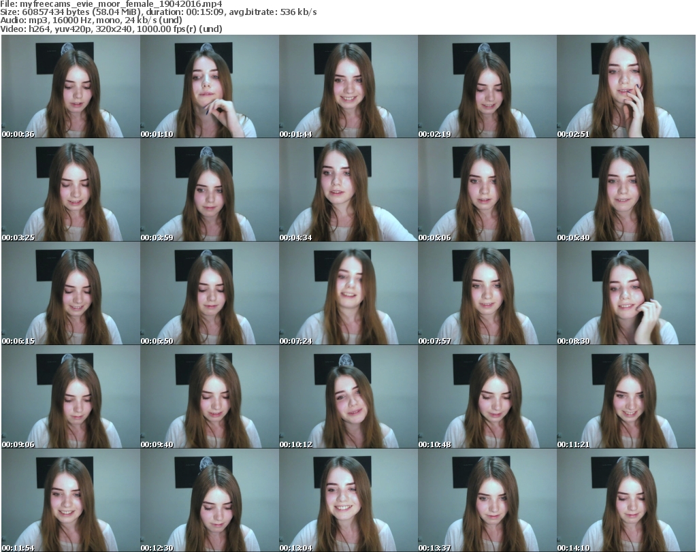Choose the thumbnail at 00:02:19

[x=487, y=86]
